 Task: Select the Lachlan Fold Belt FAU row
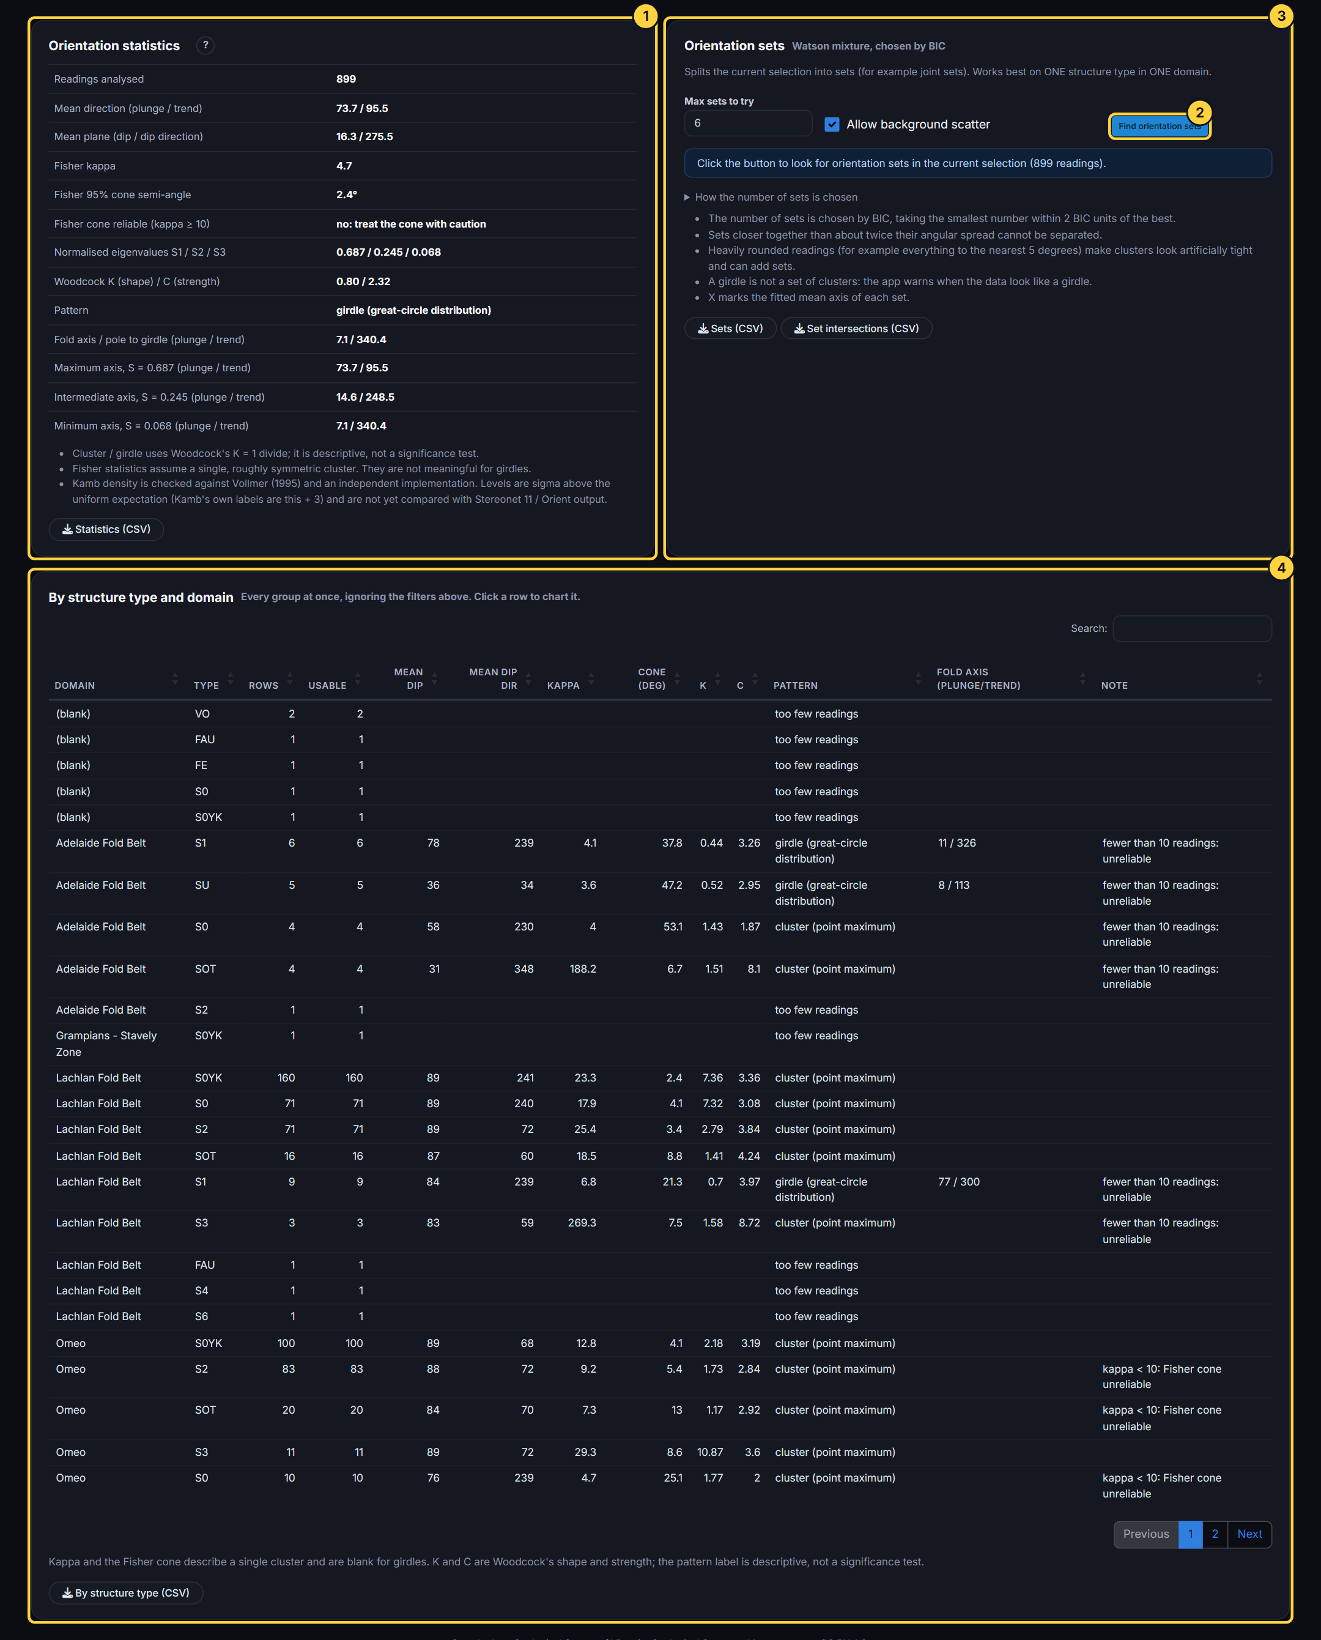point(660,1265)
